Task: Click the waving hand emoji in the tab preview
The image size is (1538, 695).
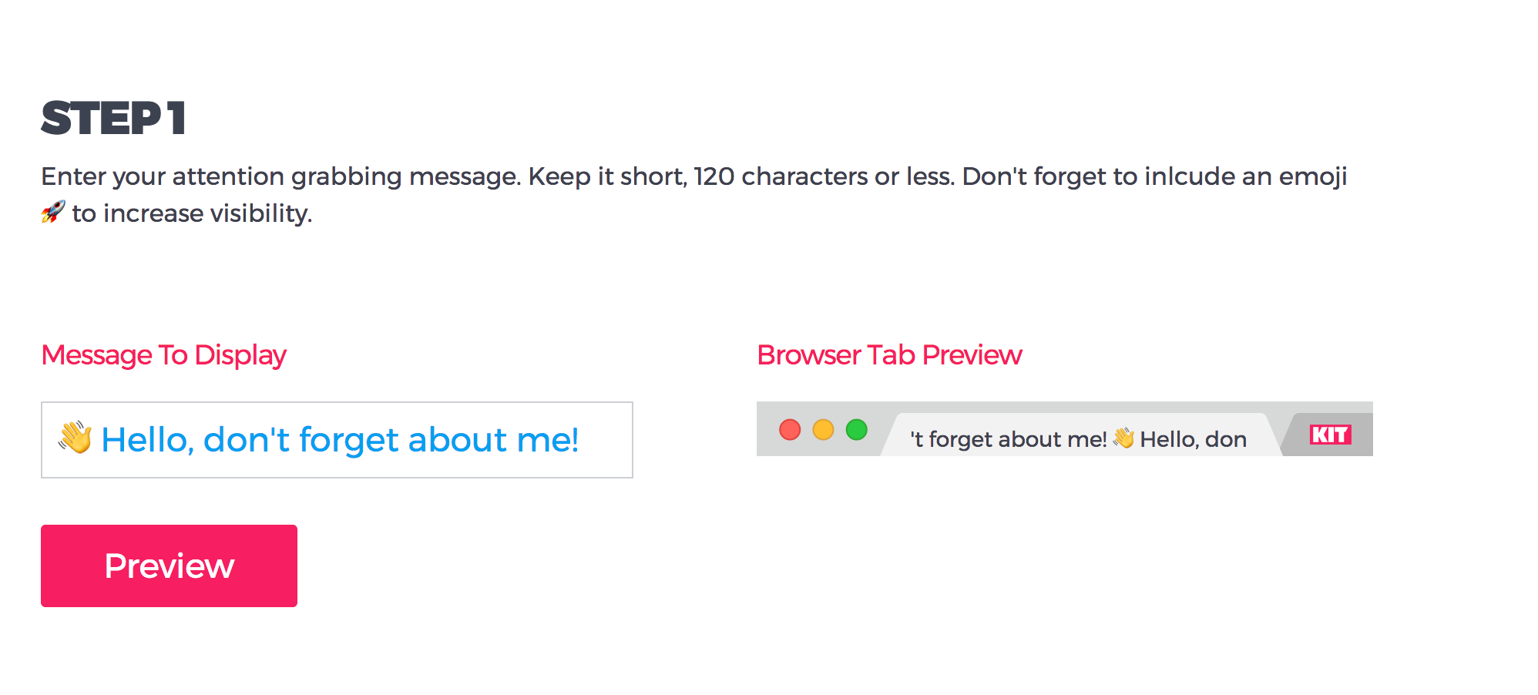Action: point(1124,438)
